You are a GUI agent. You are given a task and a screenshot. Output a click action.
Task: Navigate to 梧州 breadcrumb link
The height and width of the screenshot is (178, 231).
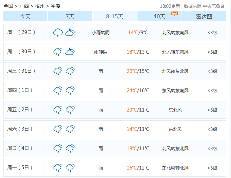[40, 6]
